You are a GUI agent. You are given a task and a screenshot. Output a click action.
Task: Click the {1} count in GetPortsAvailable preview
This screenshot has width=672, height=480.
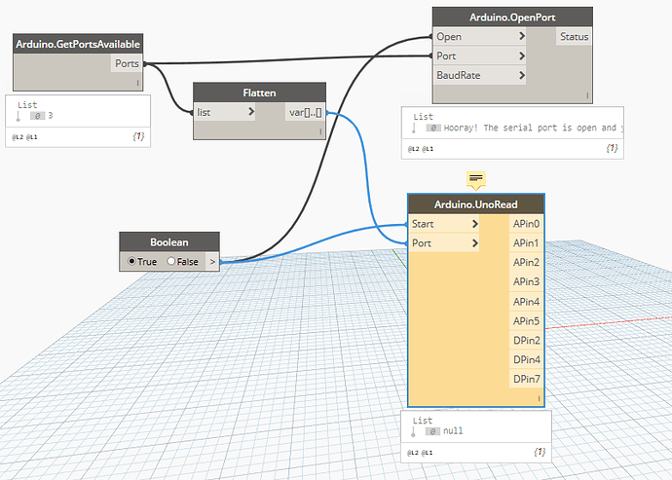coord(138,136)
